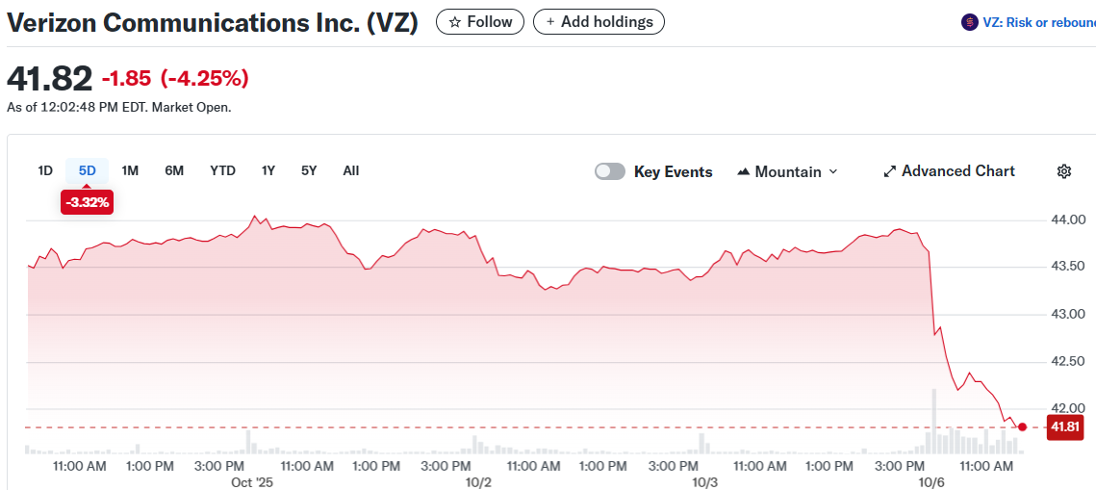Click the red price marker dot
The height and width of the screenshot is (490, 1096).
click(1022, 426)
